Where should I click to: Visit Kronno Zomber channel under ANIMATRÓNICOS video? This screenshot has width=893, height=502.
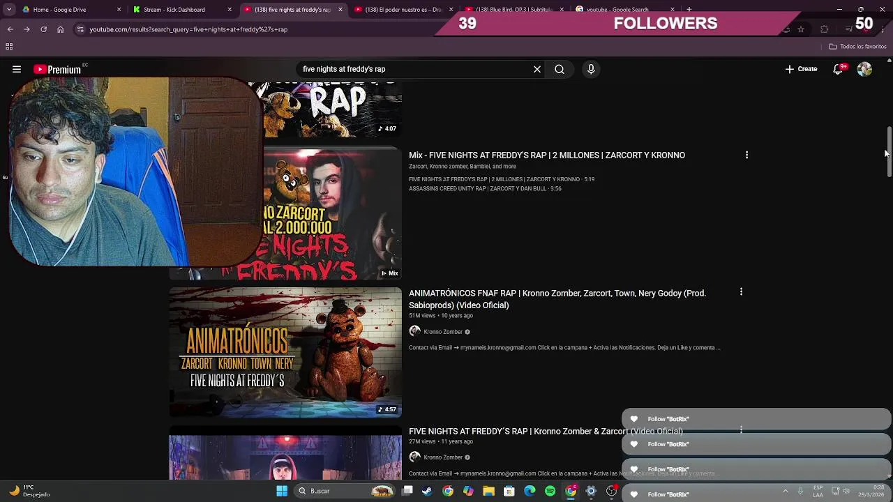pyautogui.click(x=443, y=332)
